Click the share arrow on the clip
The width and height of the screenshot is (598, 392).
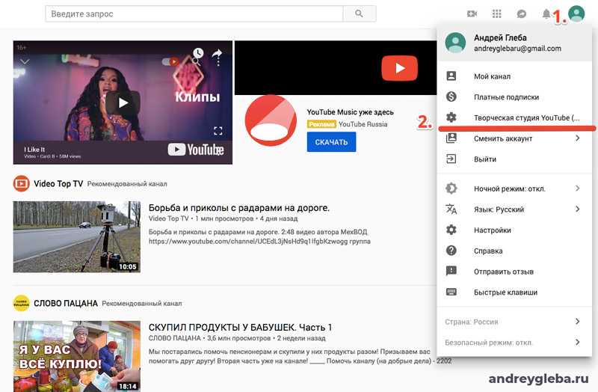(x=217, y=53)
